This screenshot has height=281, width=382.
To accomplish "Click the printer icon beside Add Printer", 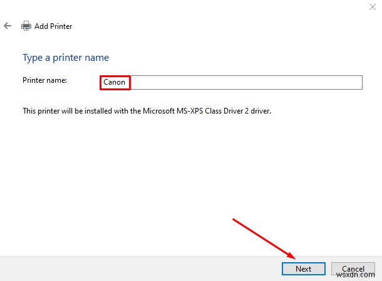I will click(x=26, y=26).
